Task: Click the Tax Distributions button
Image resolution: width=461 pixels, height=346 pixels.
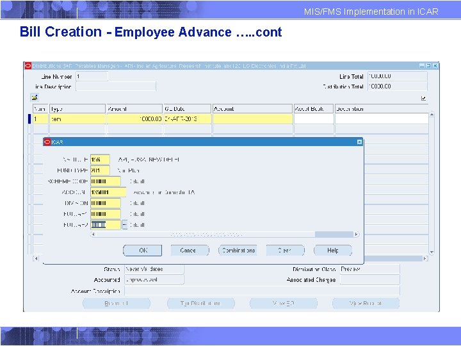Action: (x=201, y=303)
